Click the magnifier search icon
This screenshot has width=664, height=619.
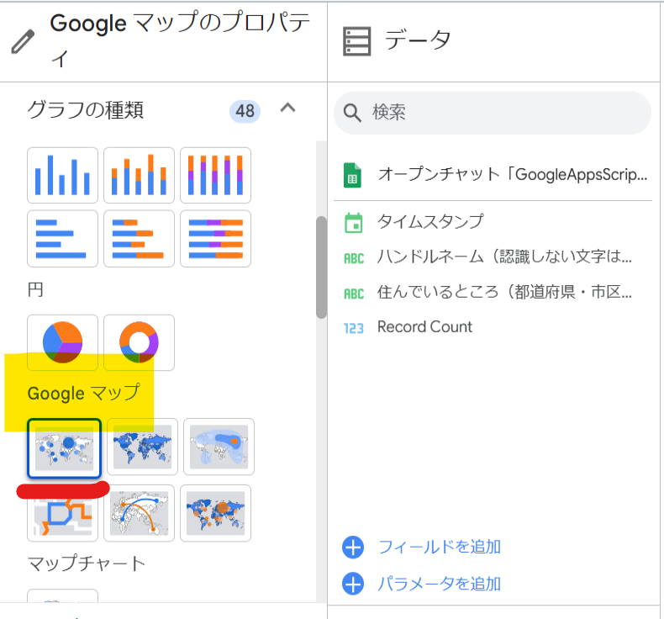pos(352,114)
